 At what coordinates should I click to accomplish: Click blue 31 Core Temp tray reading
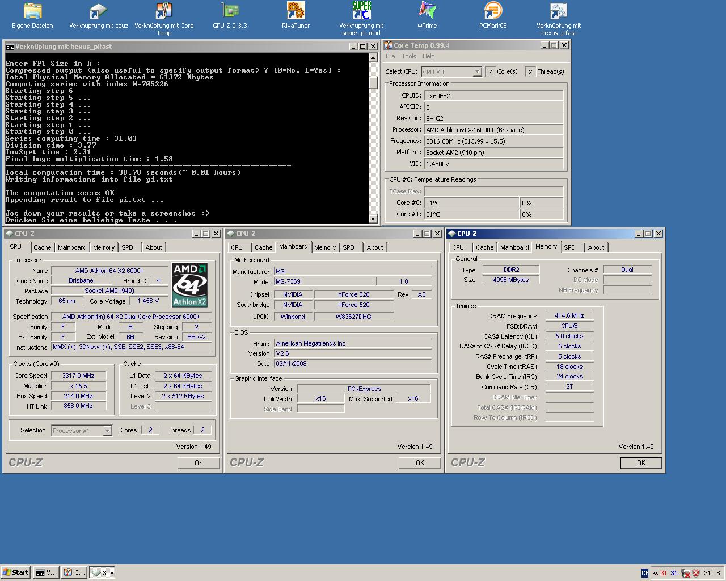[x=674, y=573]
